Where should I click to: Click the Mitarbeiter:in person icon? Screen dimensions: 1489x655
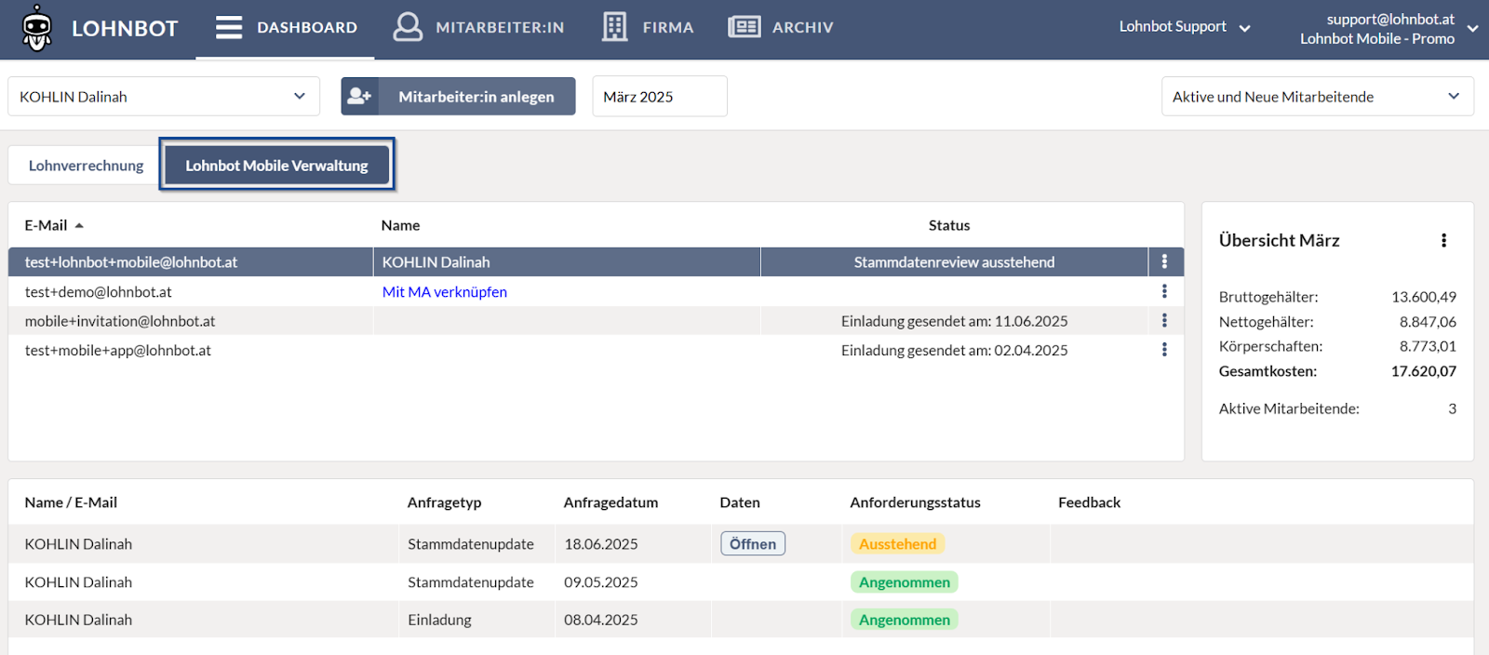pos(408,27)
